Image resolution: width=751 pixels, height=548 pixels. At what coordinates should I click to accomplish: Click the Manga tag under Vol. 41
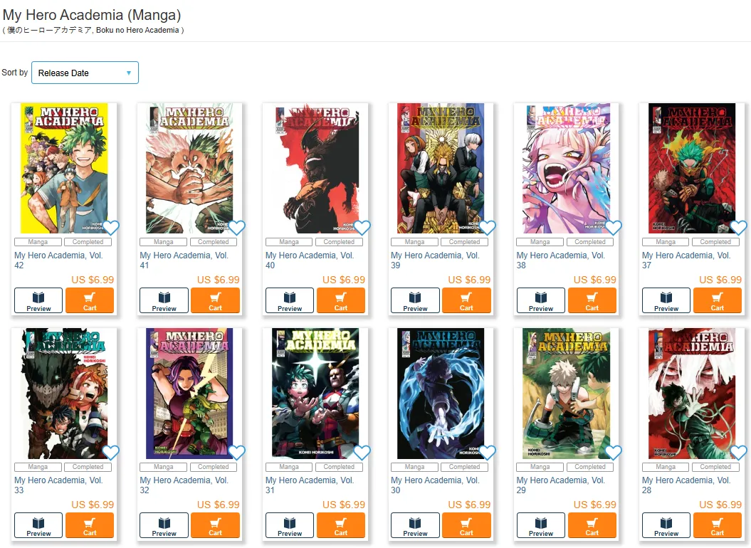click(x=163, y=242)
